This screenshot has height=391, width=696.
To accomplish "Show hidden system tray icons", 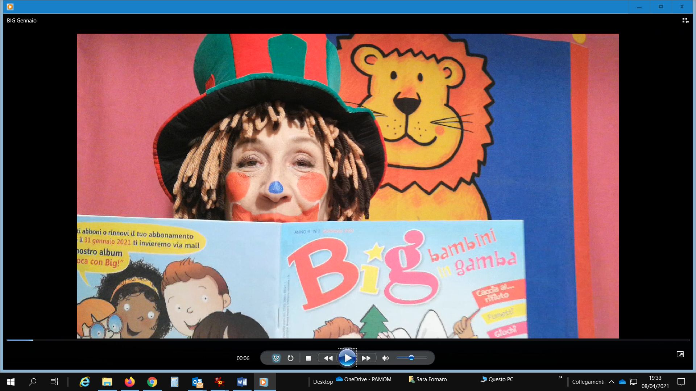I will 611,382.
